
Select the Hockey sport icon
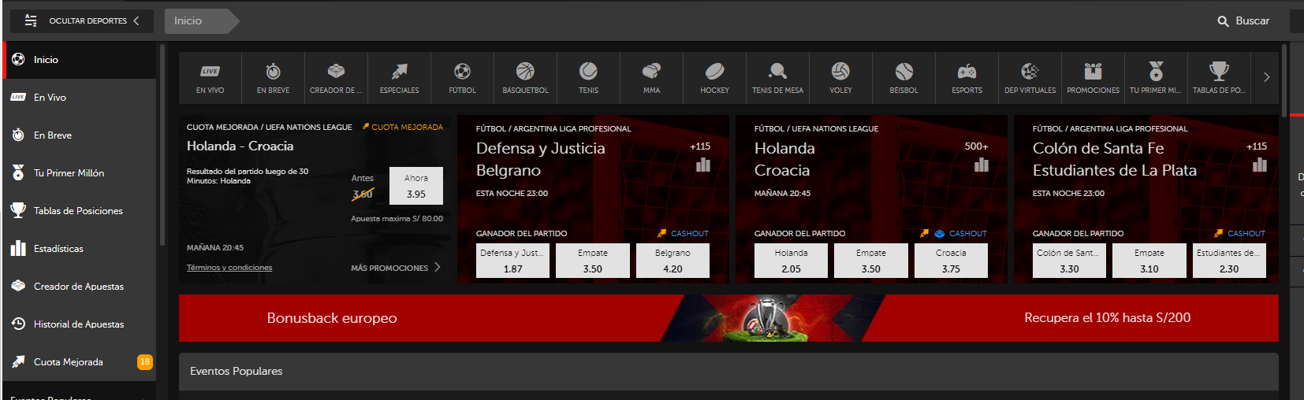pos(714,78)
